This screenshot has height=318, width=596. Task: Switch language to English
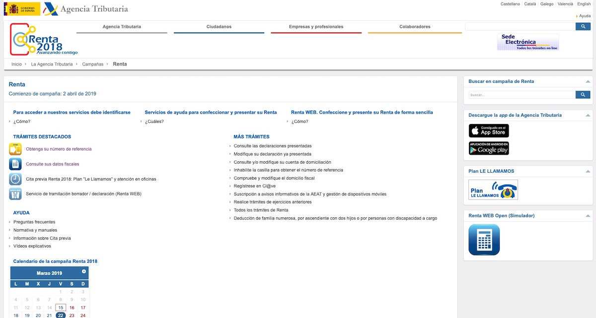[584, 4]
